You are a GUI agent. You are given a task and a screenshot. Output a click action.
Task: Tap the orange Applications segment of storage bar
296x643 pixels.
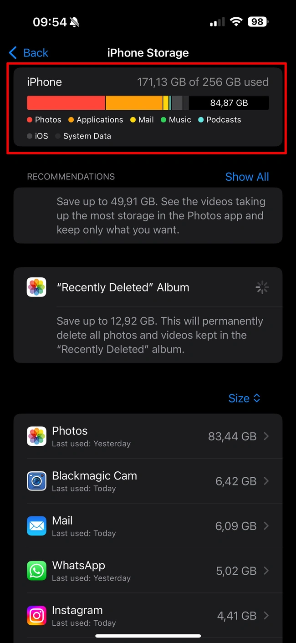134,103
